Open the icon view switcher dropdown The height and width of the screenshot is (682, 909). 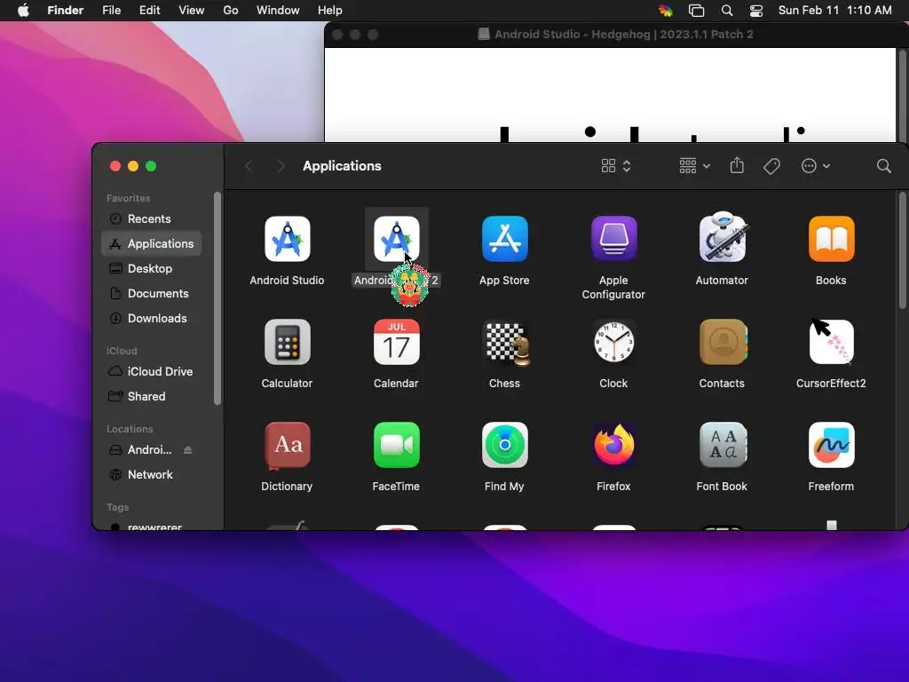pyautogui.click(x=616, y=166)
